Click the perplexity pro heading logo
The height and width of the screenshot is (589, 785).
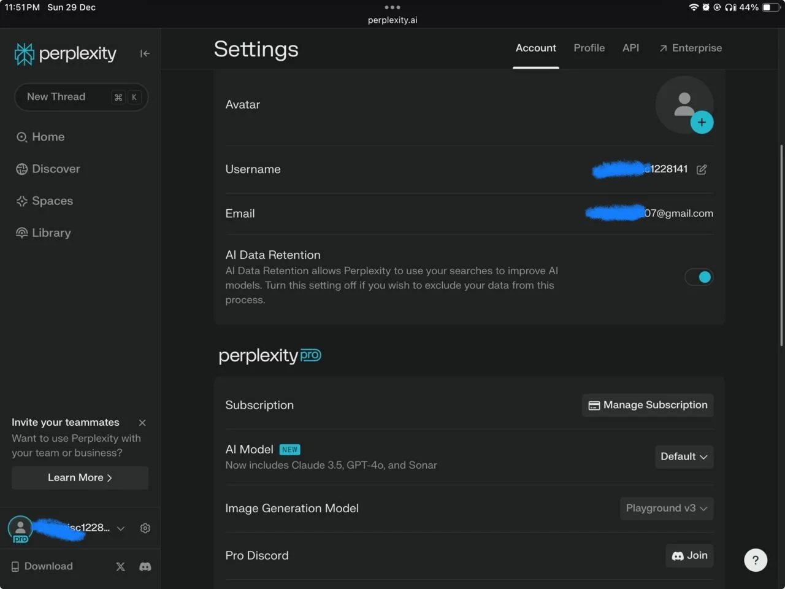click(270, 356)
